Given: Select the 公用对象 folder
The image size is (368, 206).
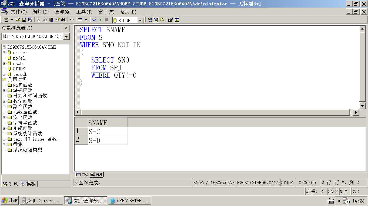Looking at the screenshot, I should click(17, 80).
